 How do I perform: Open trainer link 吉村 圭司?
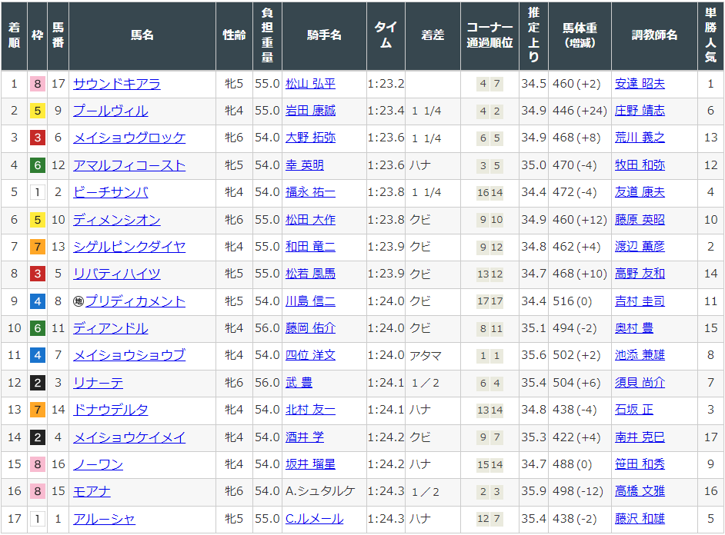(640, 301)
